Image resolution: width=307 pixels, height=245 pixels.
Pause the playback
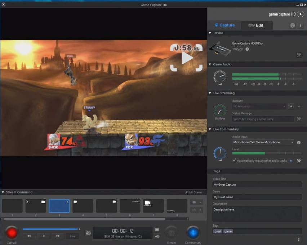tap(44, 236)
